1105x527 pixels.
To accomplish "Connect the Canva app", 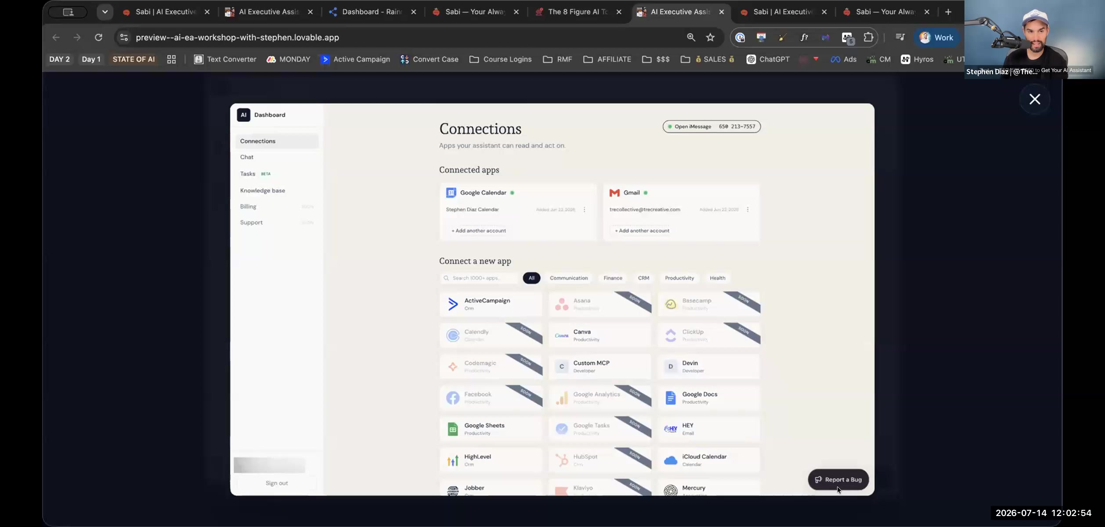I will pos(599,335).
